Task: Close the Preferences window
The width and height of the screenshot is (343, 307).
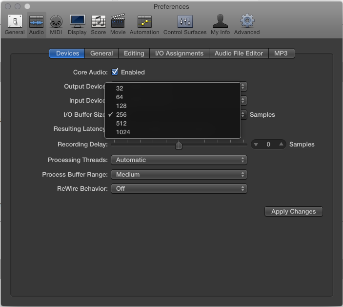Action: (x=8, y=6)
